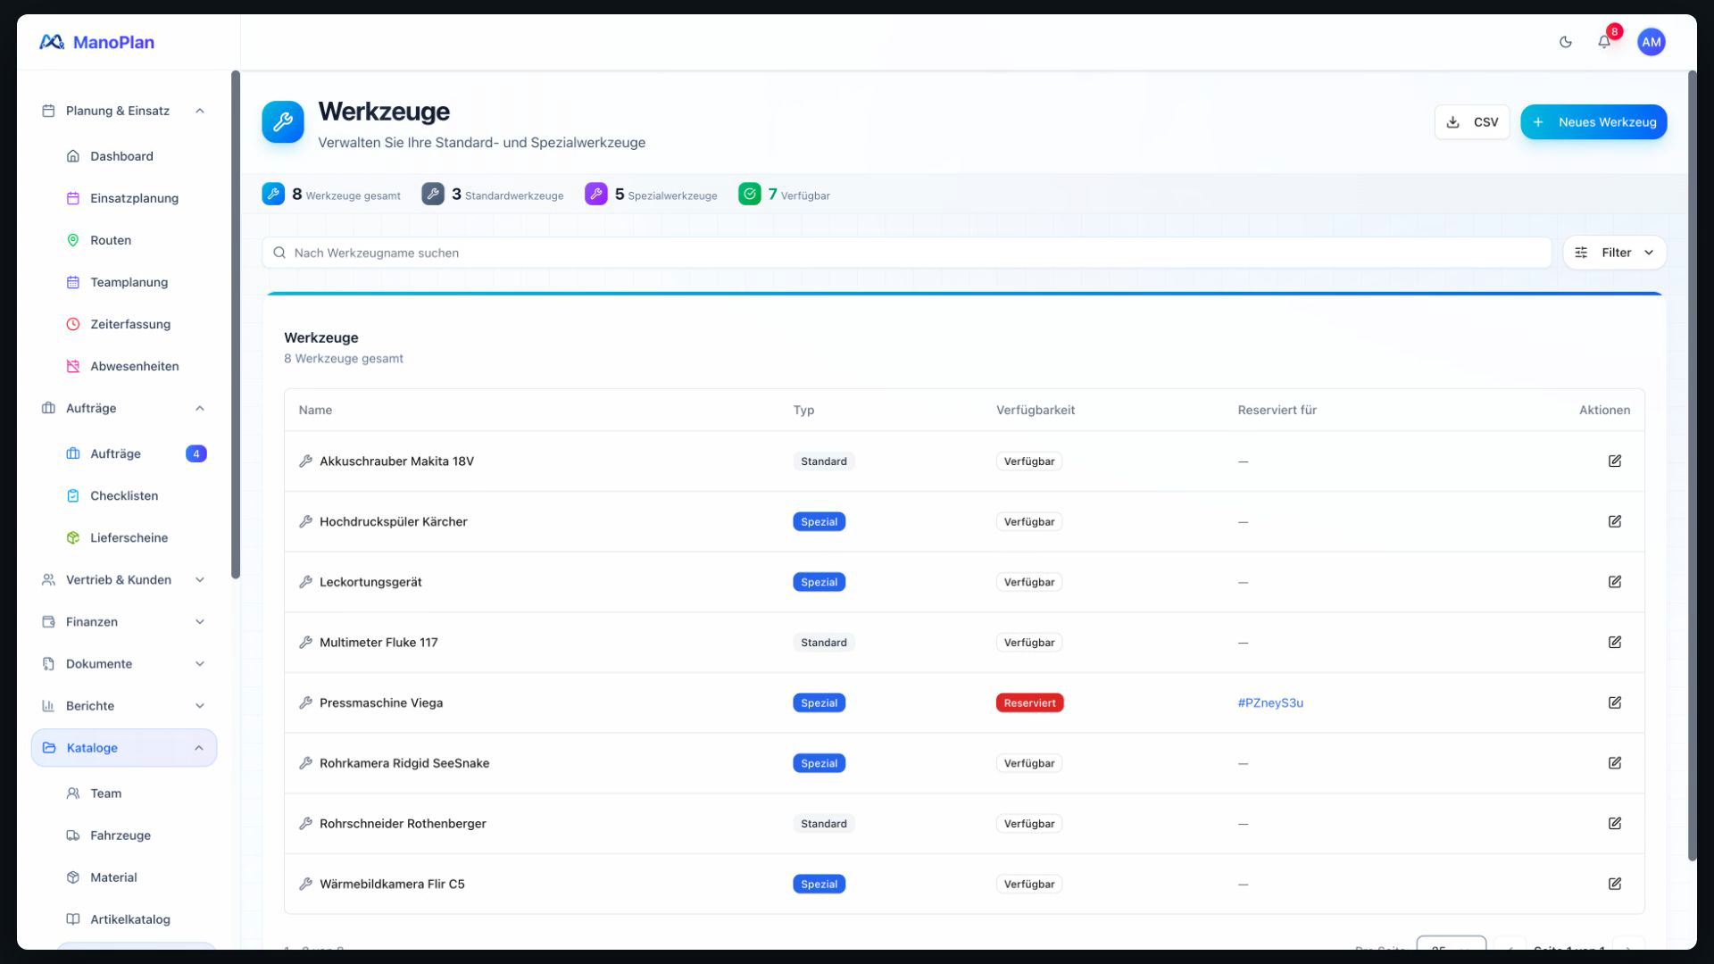Click the green Verfügbar stat icon
This screenshot has width=1714, height=964.
tap(750, 194)
